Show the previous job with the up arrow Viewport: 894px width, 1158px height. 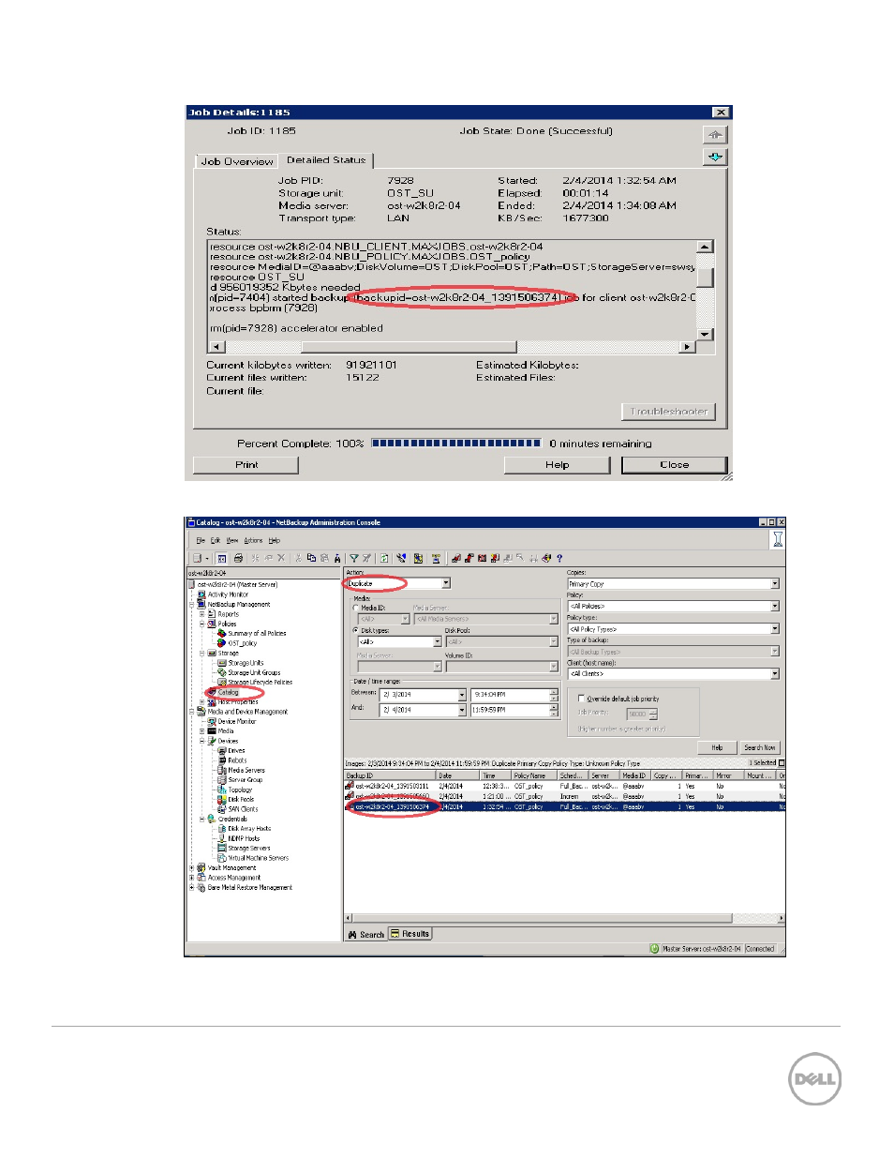[715, 134]
